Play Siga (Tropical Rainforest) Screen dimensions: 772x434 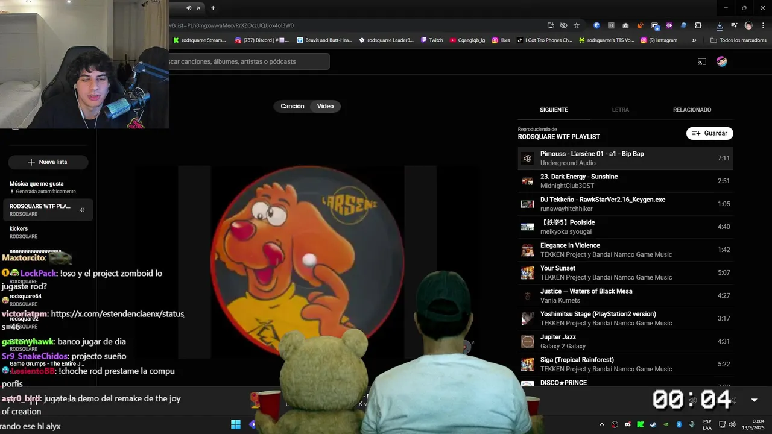pos(625,364)
